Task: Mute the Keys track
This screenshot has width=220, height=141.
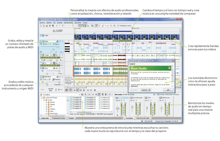Action: point(60,68)
